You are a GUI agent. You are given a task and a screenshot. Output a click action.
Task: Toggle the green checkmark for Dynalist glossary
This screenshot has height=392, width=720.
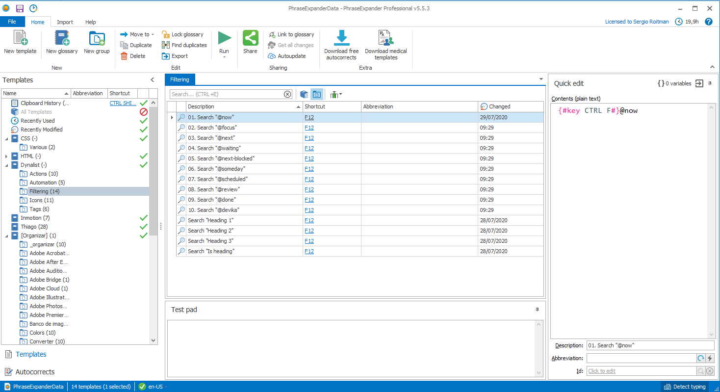tap(143, 165)
